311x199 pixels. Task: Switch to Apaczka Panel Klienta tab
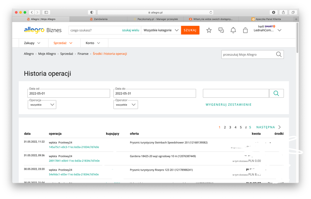tap(266, 19)
